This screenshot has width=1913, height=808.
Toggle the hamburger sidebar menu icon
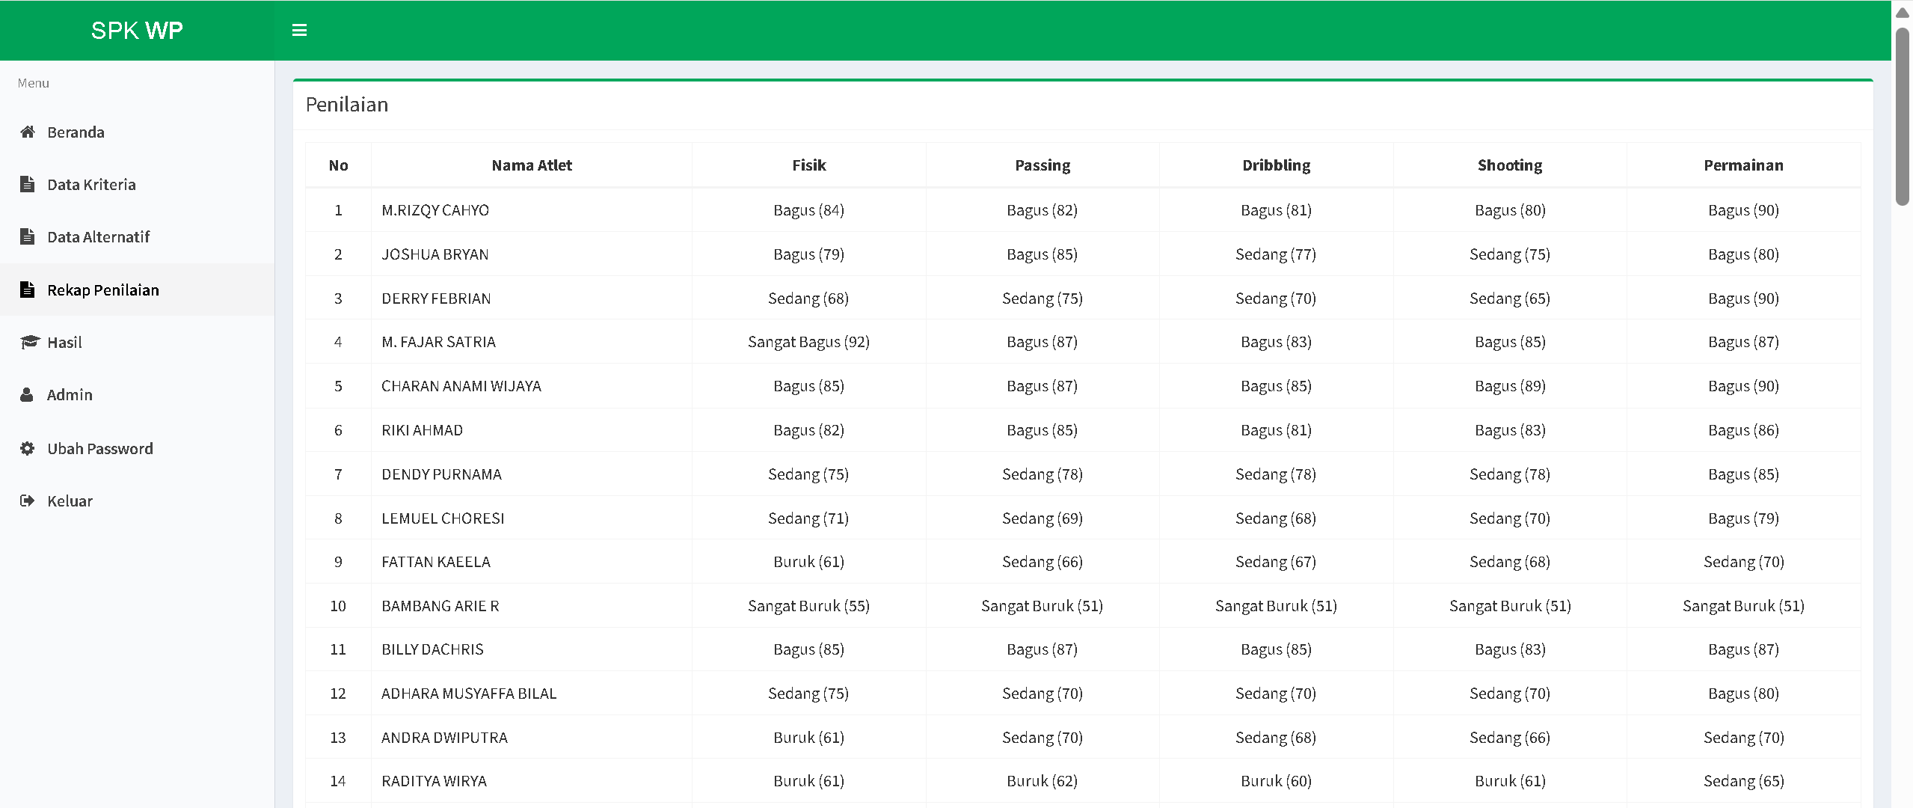coord(299,30)
